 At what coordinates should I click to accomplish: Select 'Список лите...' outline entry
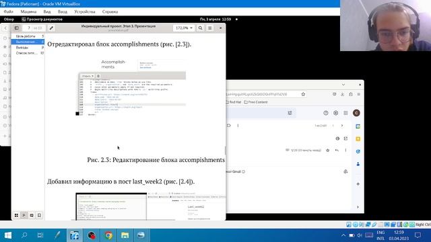26,53
